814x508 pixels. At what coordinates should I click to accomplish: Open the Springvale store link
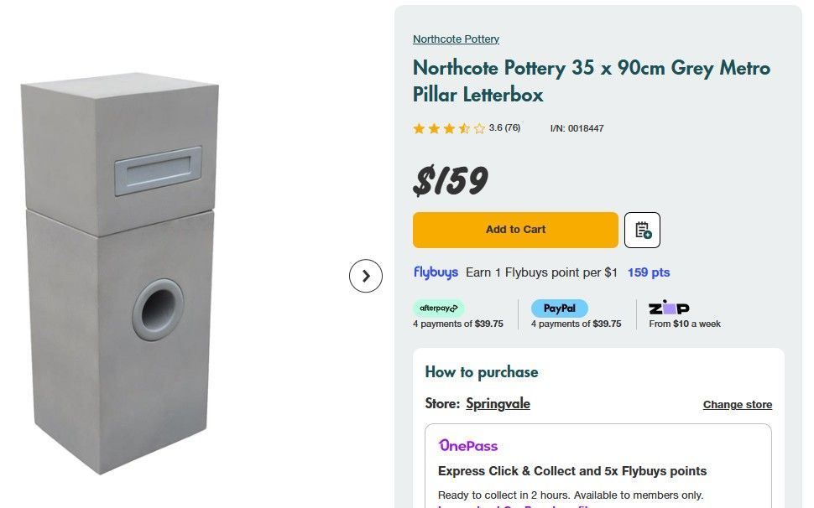[x=498, y=404]
